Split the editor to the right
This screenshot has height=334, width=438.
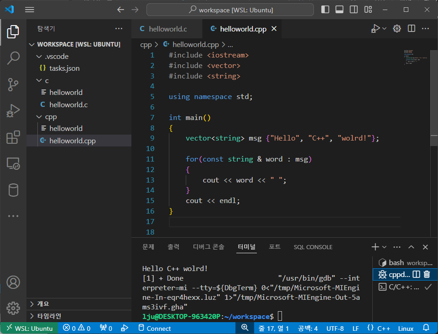pos(412,28)
